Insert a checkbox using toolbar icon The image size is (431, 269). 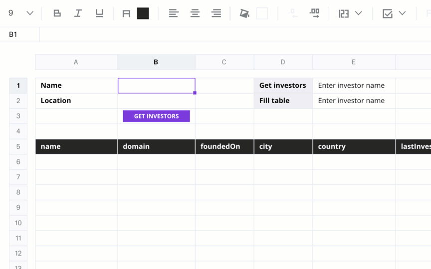(x=388, y=13)
